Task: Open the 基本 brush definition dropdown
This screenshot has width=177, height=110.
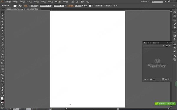Action: click(x=65, y=6)
